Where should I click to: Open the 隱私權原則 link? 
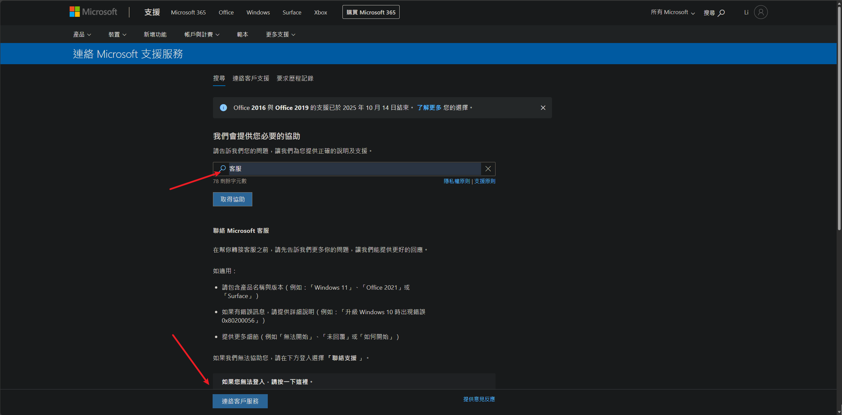457,181
